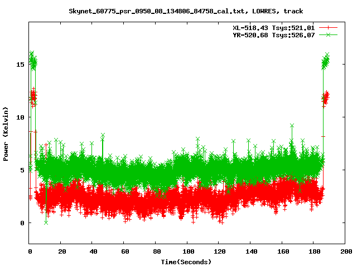Click x-axis tick label 200
The height and width of the screenshot is (267, 357).
(x=346, y=251)
